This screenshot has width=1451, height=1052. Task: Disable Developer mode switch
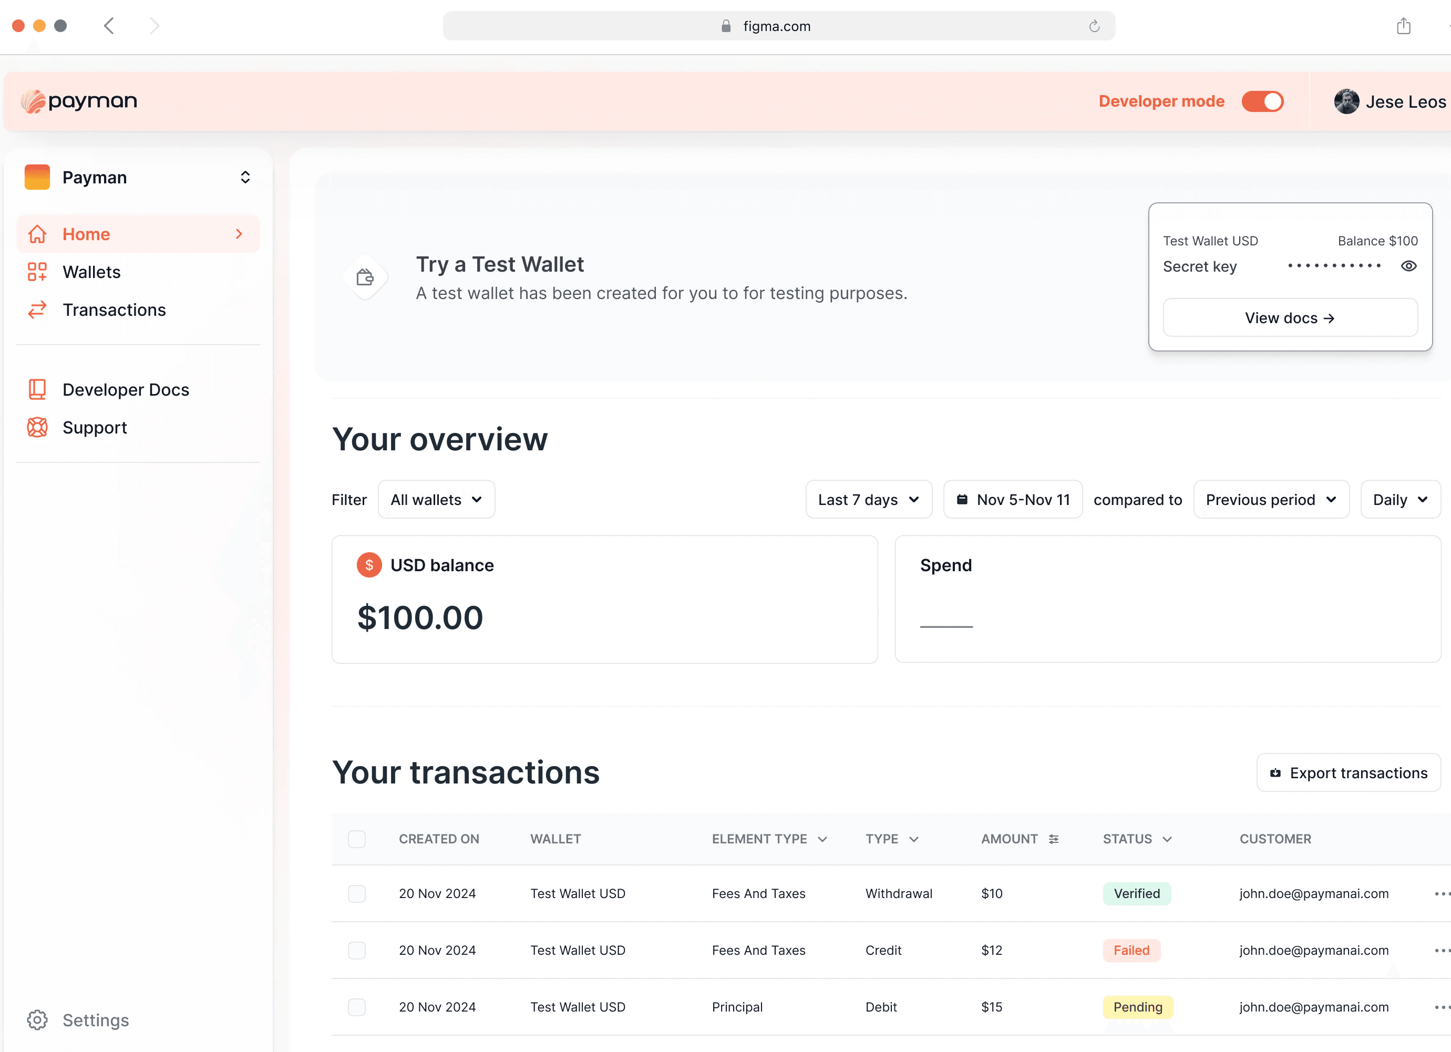coord(1262,102)
